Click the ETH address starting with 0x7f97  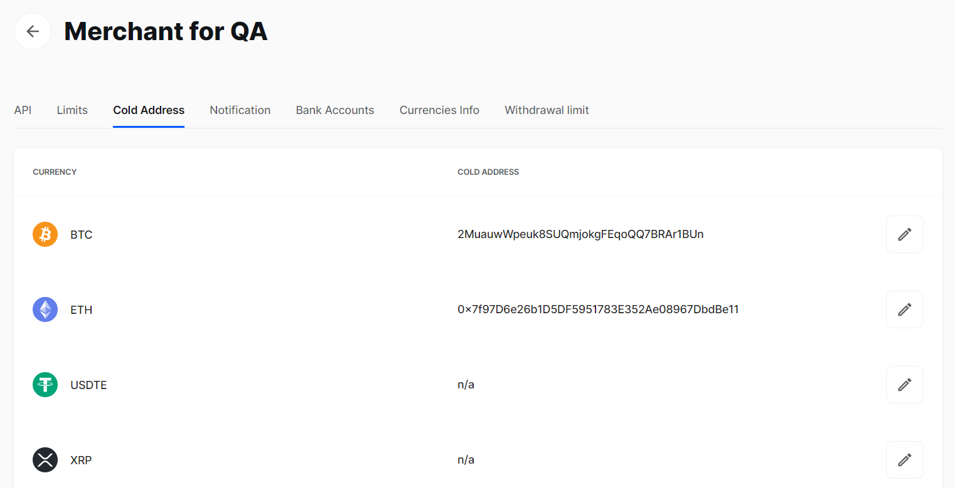[x=598, y=309]
